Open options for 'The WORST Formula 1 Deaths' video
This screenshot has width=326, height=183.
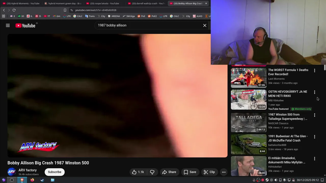315,70
